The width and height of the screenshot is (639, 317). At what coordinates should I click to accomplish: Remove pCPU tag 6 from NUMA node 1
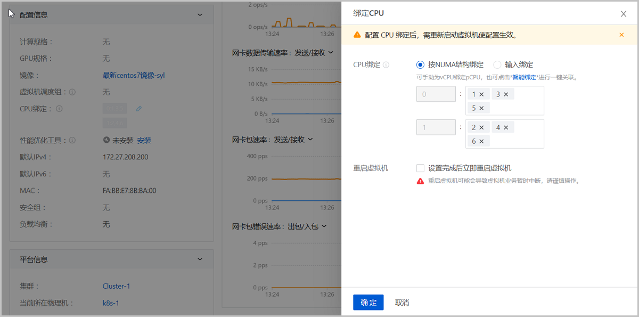481,141
